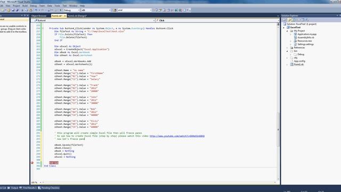
Task: Toggle the auto-hide pin of the Toolbox panel
Action: point(25,15)
